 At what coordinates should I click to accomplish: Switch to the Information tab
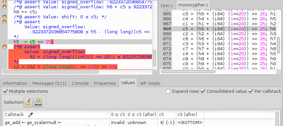click(15, 83)
